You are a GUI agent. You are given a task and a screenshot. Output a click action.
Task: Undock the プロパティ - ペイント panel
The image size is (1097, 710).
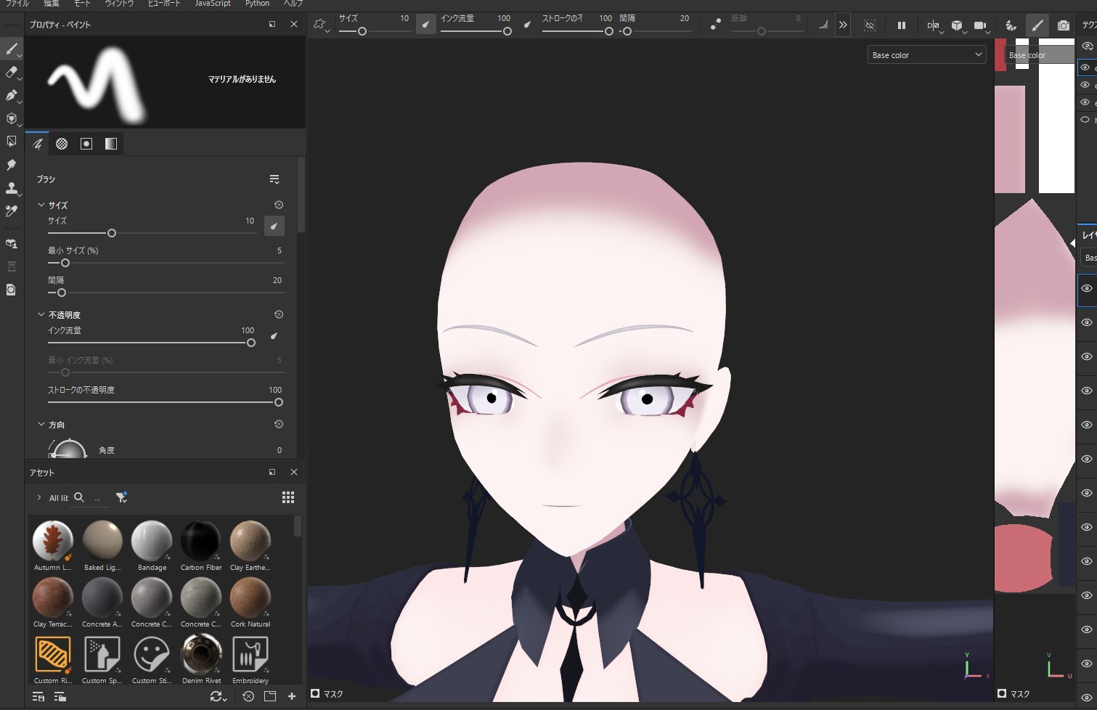272,24
